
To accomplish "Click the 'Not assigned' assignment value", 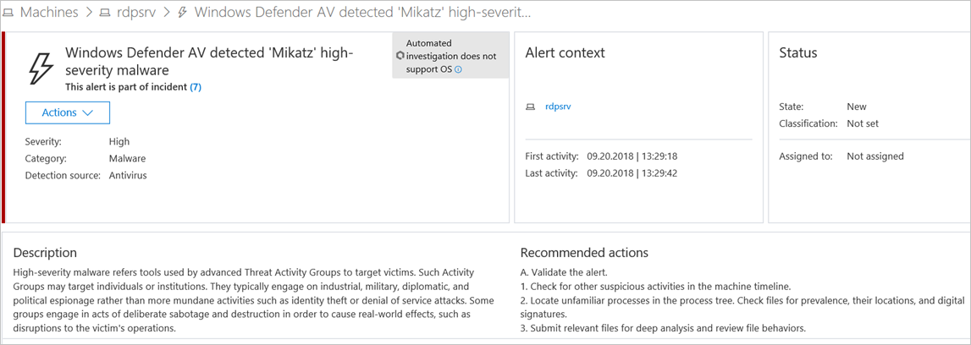I will [x=875, y=156].
